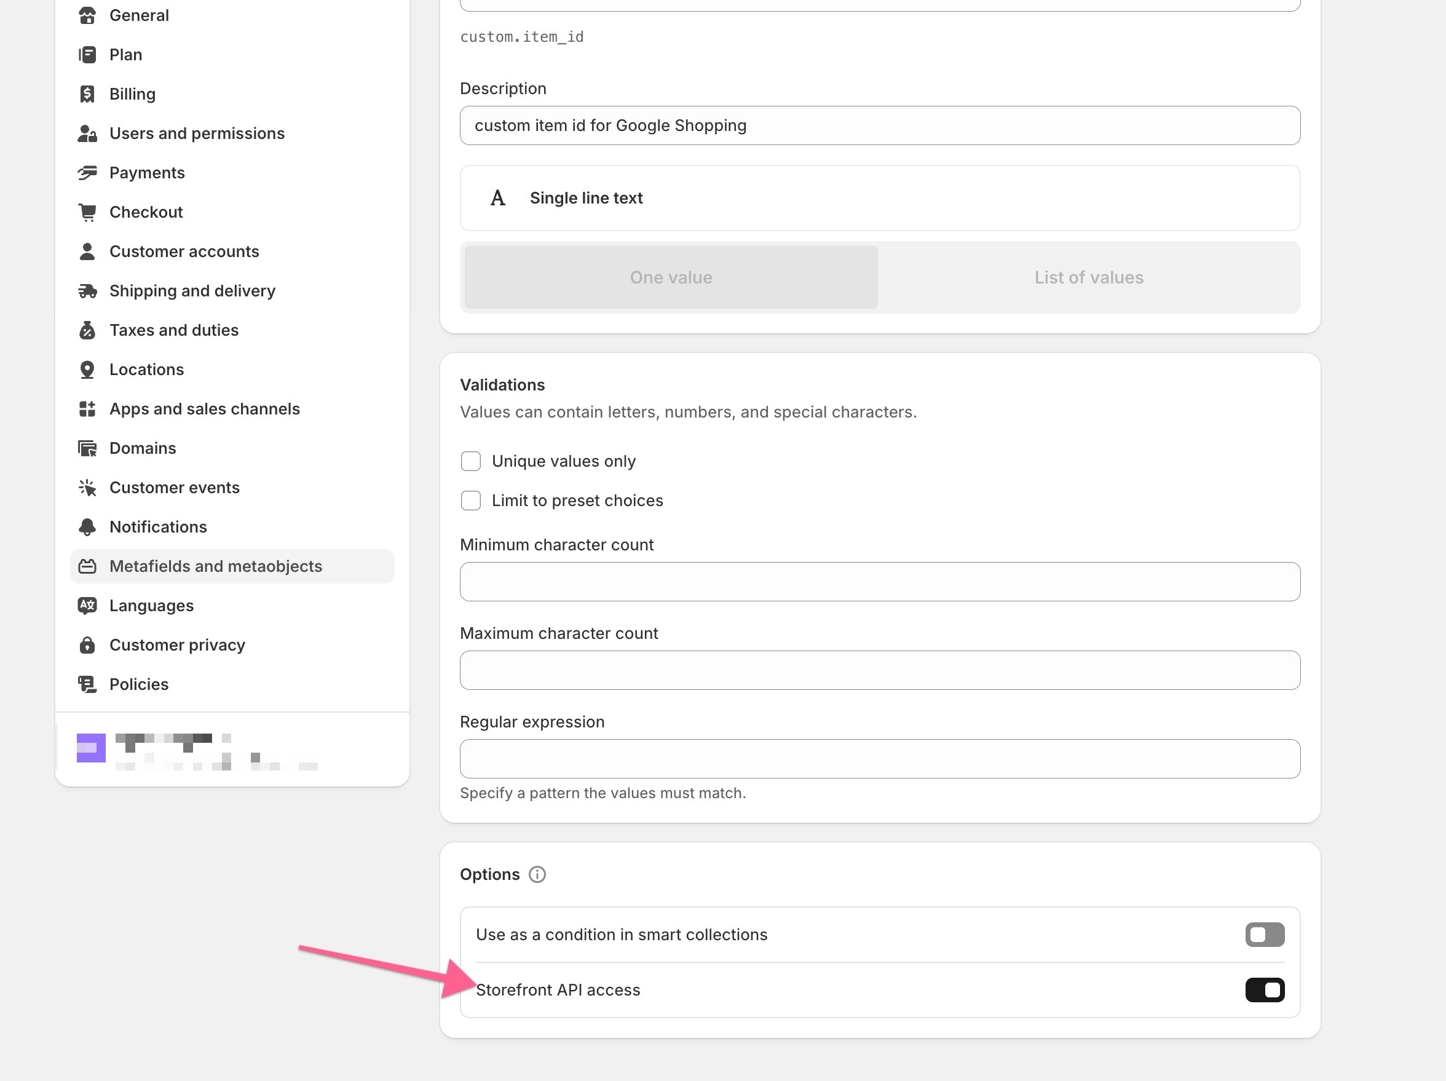Open the Single line text type selector

click(x=879, y=198)
